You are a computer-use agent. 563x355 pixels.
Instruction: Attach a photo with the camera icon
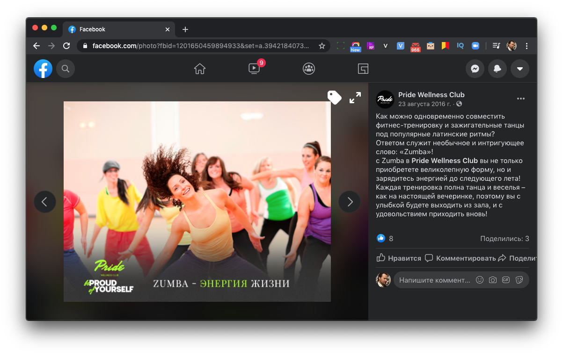(x=493, y=280)
